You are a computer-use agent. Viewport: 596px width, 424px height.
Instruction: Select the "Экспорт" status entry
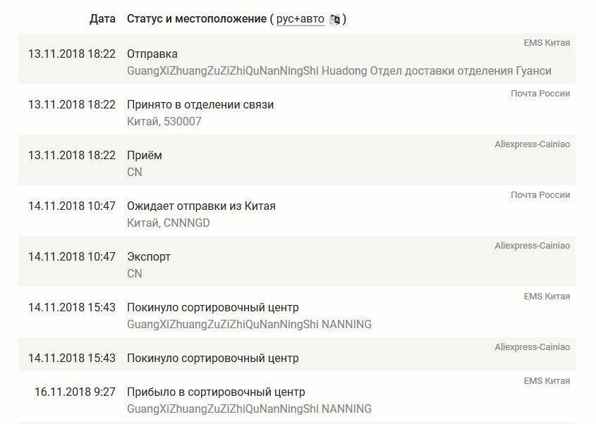(x=149, y=257)
